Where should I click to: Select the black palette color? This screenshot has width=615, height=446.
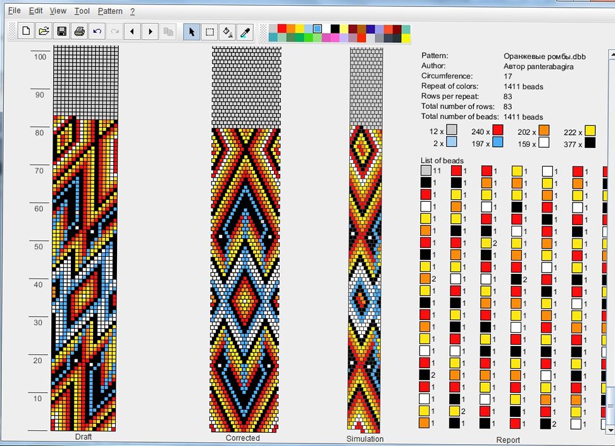click(x=335, y=28)
